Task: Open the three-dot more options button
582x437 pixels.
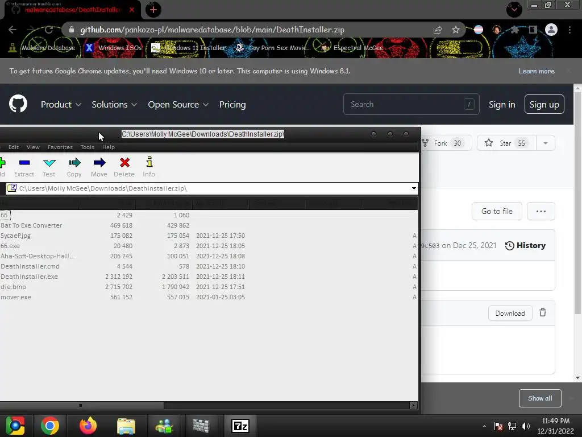Action: [541, 211]
